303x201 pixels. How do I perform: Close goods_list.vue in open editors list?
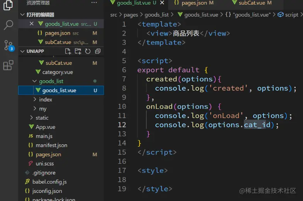pos(32,24)
